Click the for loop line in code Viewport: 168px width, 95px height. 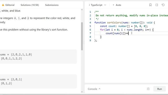[x=127, y=30]
